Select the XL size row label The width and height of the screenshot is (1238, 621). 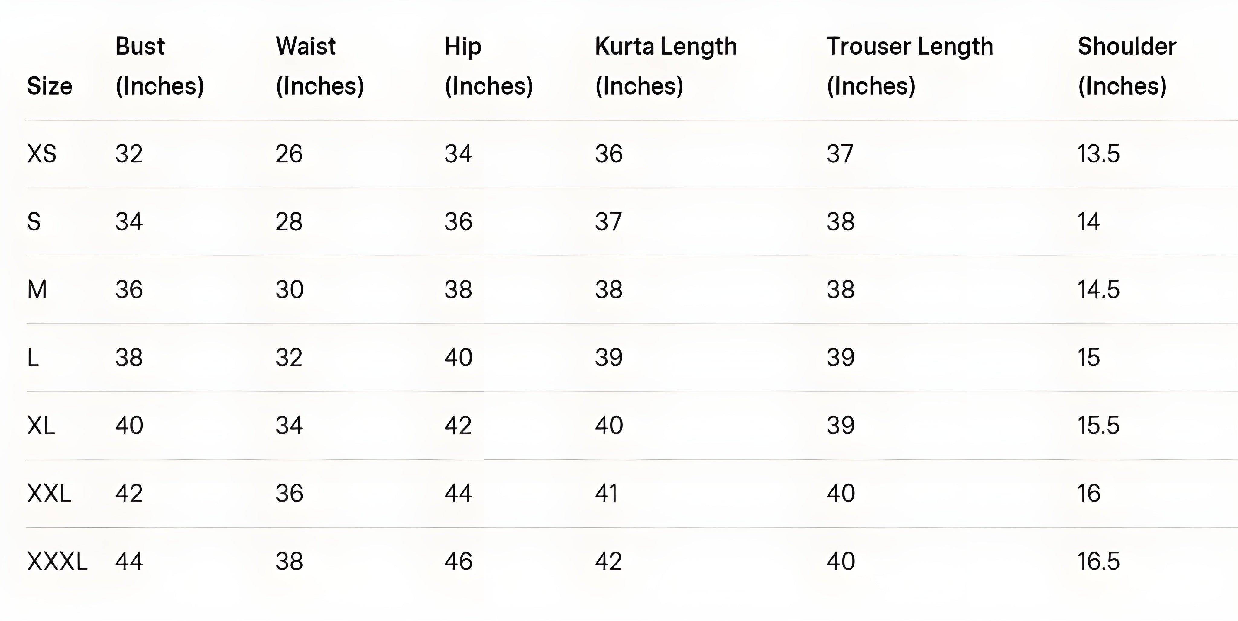click(x=41, y=426)
